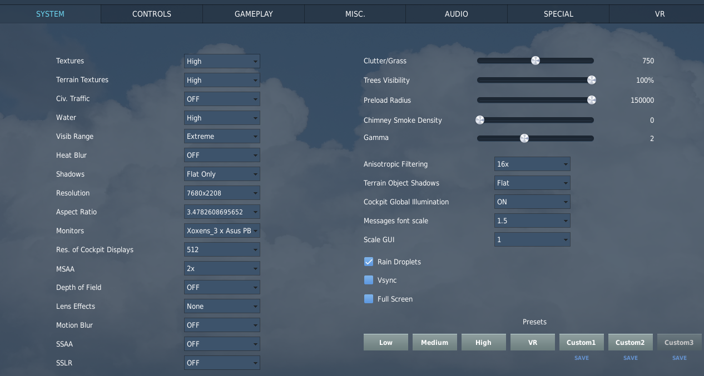The width and height of the screenshot is (704, 376).
Task: Open the Textures dropdown
Action: click(x=222, y=61)
